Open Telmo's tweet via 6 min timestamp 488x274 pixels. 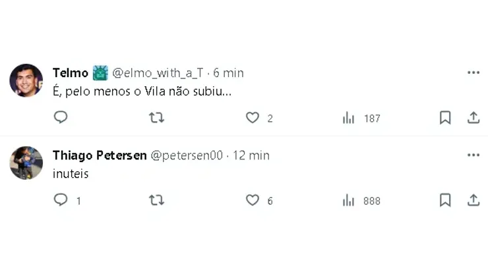click(x=229, y=72)
